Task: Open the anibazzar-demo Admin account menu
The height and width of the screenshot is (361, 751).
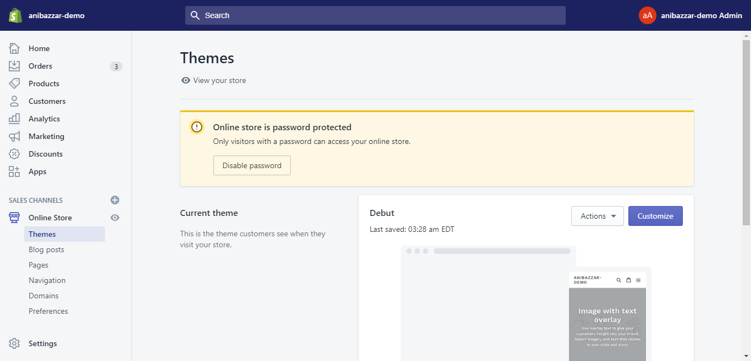Action: pos(691,15)
